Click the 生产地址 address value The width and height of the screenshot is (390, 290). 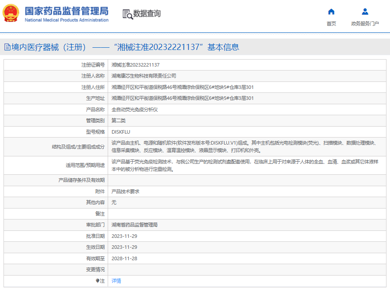click(183, 98)
